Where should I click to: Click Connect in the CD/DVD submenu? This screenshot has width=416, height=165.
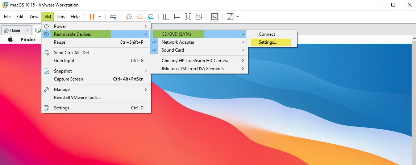point(272,34)
